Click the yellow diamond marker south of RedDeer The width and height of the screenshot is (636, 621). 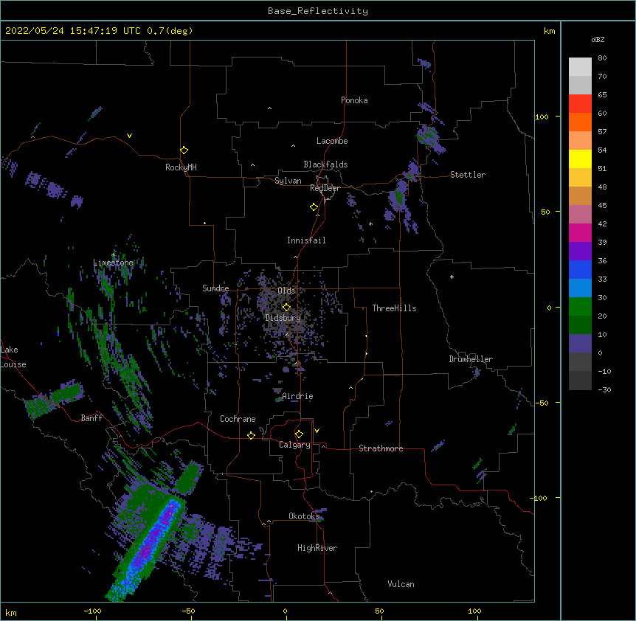314,207
